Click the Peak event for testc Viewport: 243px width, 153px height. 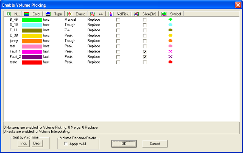69,62
